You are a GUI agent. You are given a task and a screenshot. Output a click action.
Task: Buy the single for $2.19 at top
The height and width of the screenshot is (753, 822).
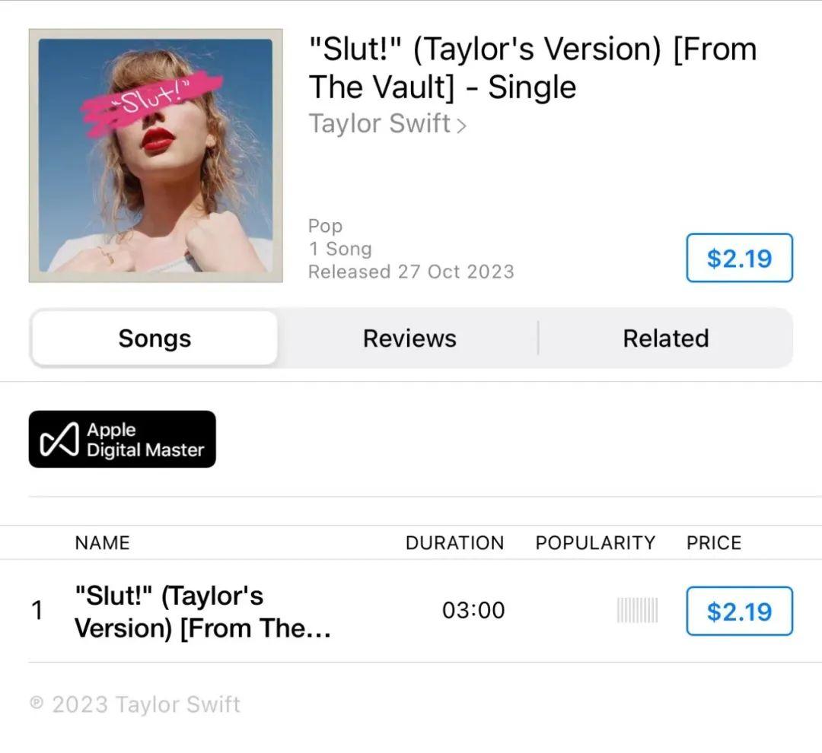[739, 258]
